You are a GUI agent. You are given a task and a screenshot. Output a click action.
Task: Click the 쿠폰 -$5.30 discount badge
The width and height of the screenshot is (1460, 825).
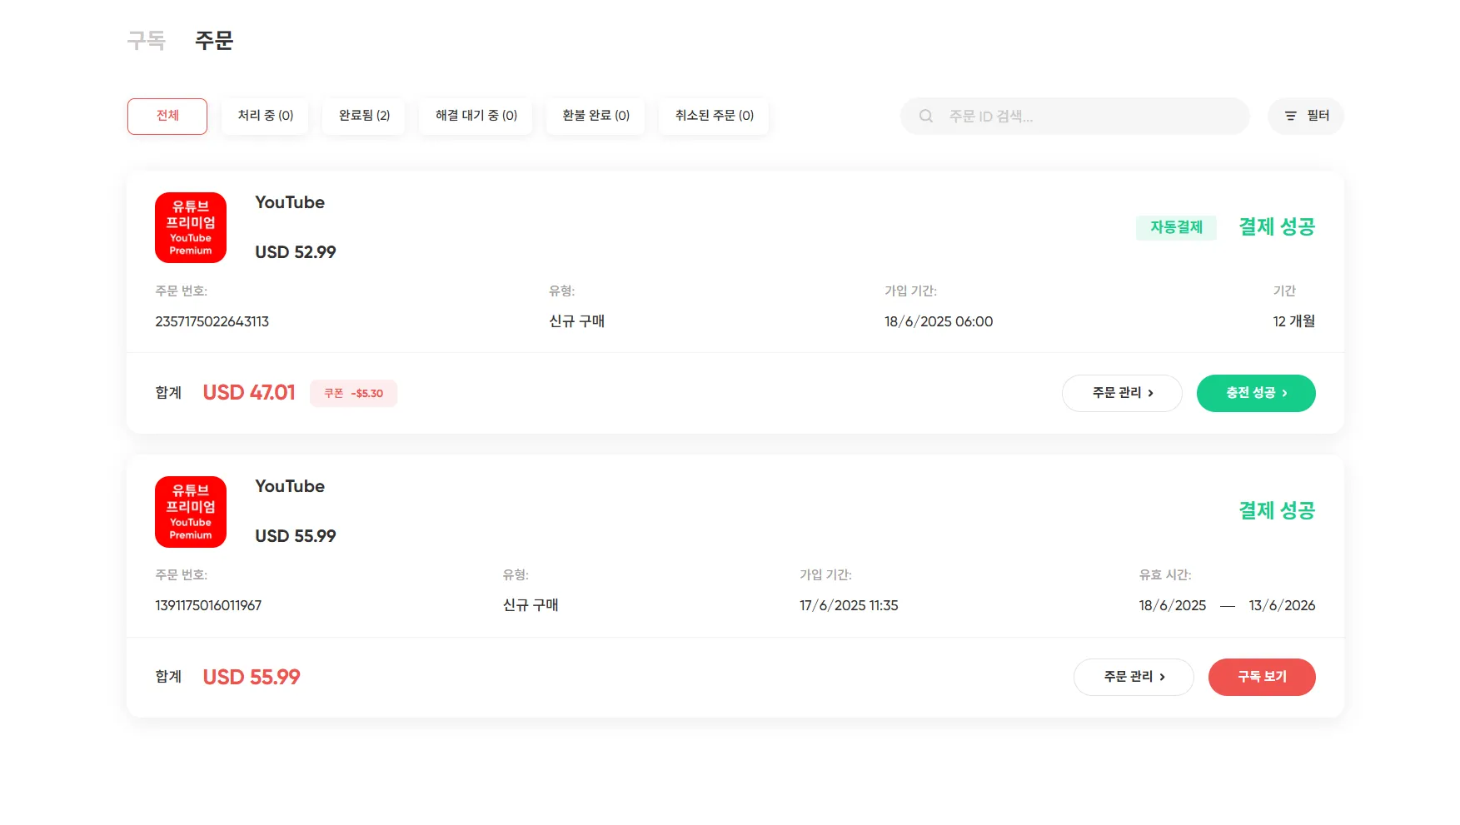tap(353, 394)
